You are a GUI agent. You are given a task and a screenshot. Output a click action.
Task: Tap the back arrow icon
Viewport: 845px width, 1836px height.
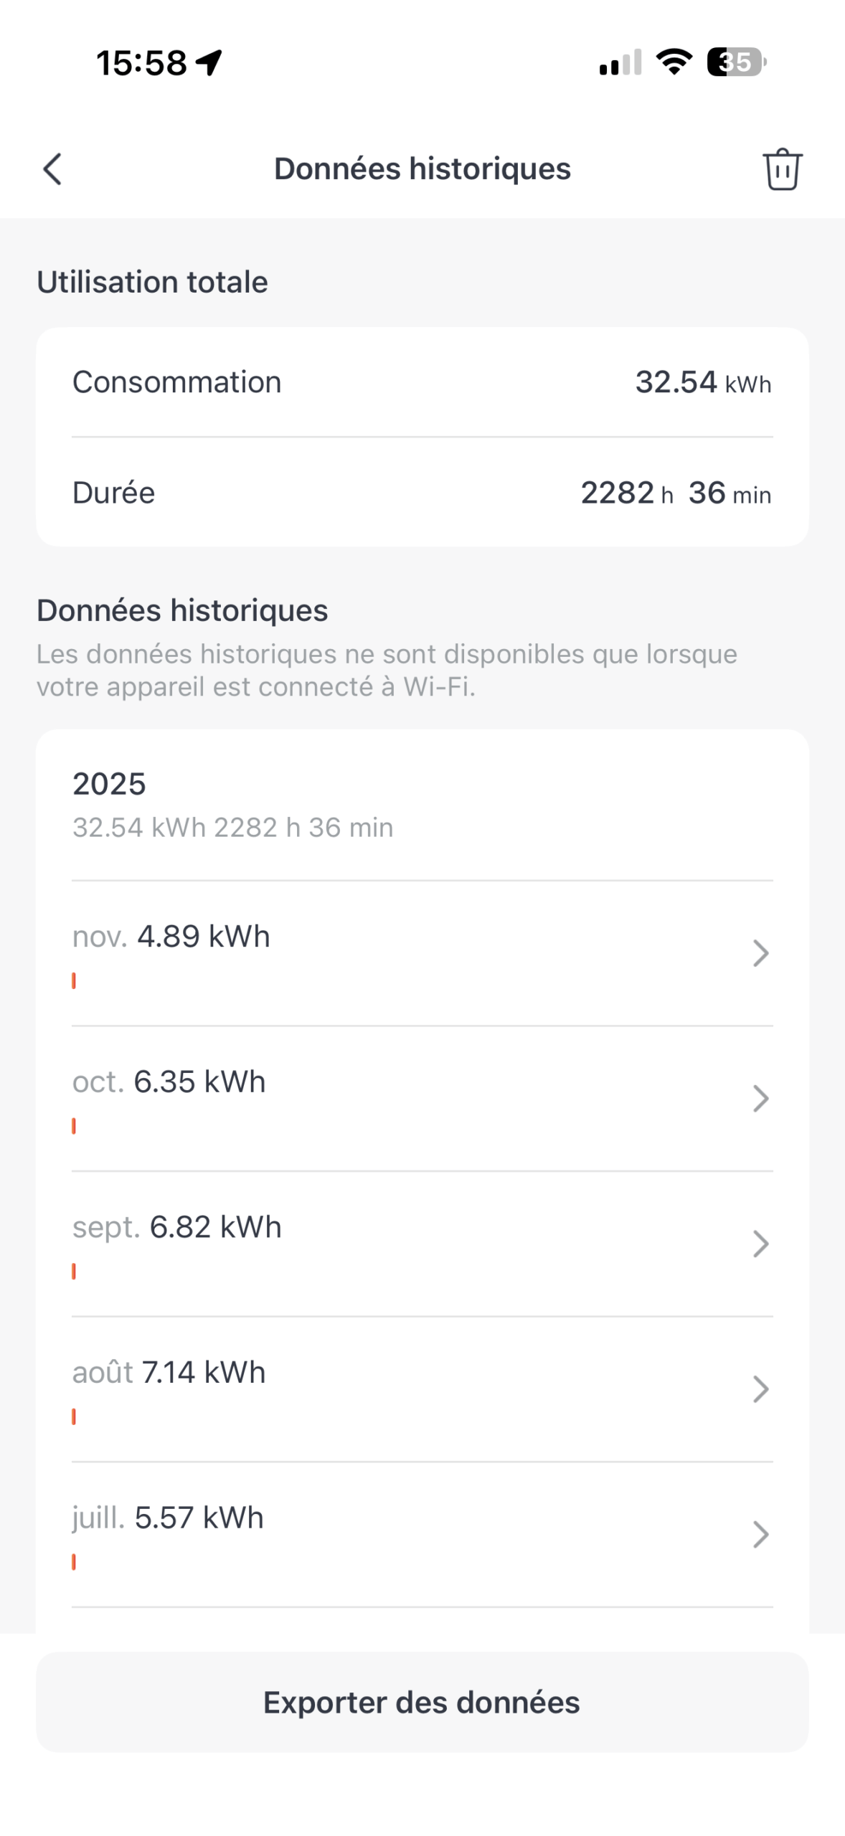(52, 169)
